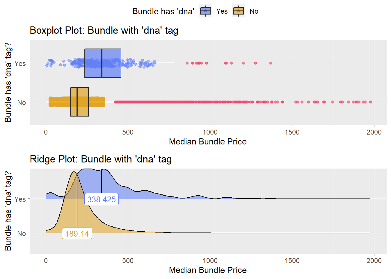
Task: Click the 1000 tick label on the ridge plot x-axis
Action: (210, 260)
